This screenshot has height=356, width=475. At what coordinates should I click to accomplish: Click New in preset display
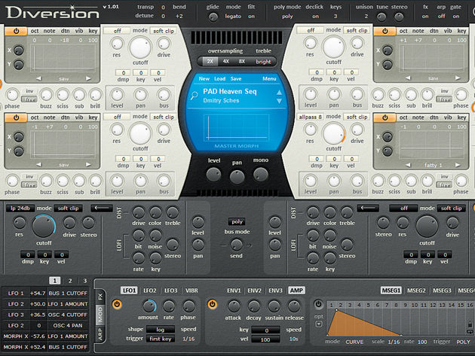point(204,78)
